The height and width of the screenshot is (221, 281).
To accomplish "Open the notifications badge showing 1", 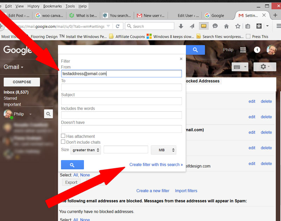I will pyautogui.click(x=257, y=50).
